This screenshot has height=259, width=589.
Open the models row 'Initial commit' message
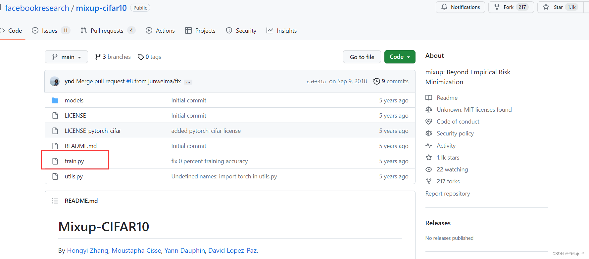click(189, 100)
